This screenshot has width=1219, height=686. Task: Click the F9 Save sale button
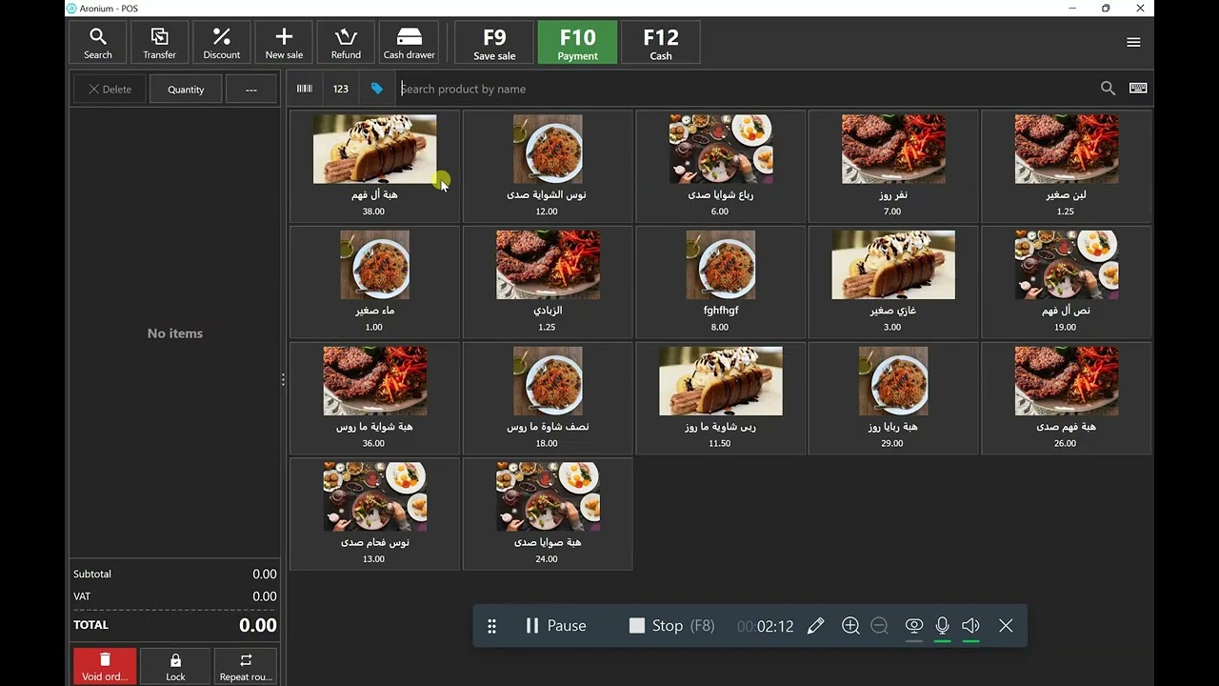(x=494, y=43)
